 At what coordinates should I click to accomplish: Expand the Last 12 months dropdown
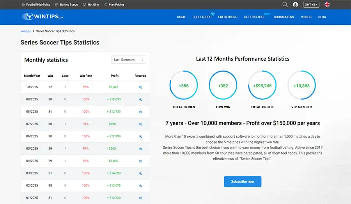coord(128,60)
